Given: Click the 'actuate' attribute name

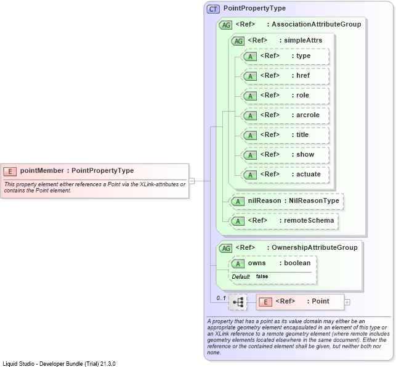Looking at the screenshot, I should click(x=309, y=174).
